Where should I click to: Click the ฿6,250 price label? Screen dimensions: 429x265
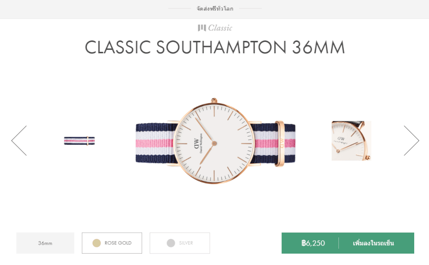point(313,243)
